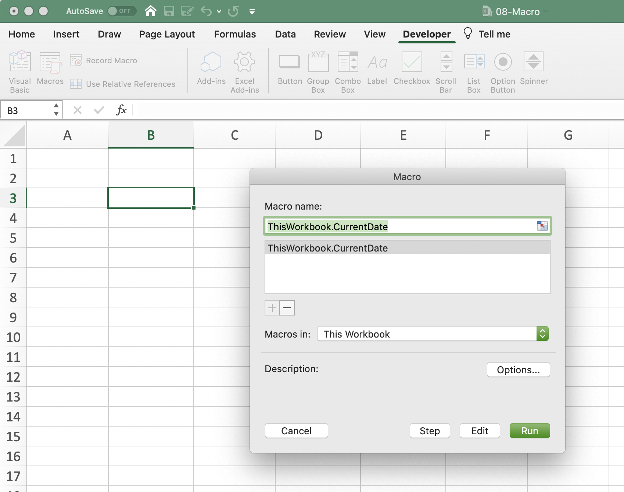Run the selected macro
Screen dimensions: 624x492
click(x=530, y=431)
